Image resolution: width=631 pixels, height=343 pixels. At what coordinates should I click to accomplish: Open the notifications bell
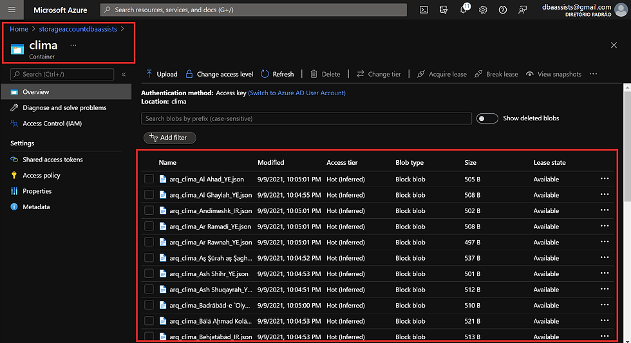tap(464, 10)
